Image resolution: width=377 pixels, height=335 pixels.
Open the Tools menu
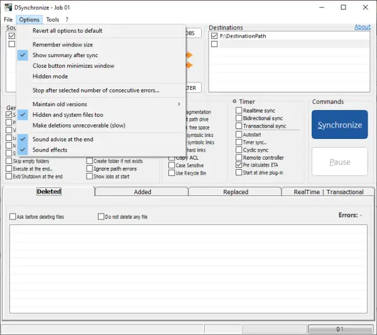pos(53,19)
